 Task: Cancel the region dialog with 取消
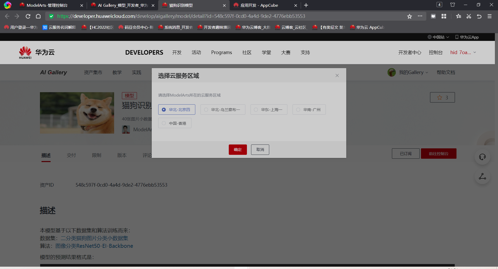point(260,150)
